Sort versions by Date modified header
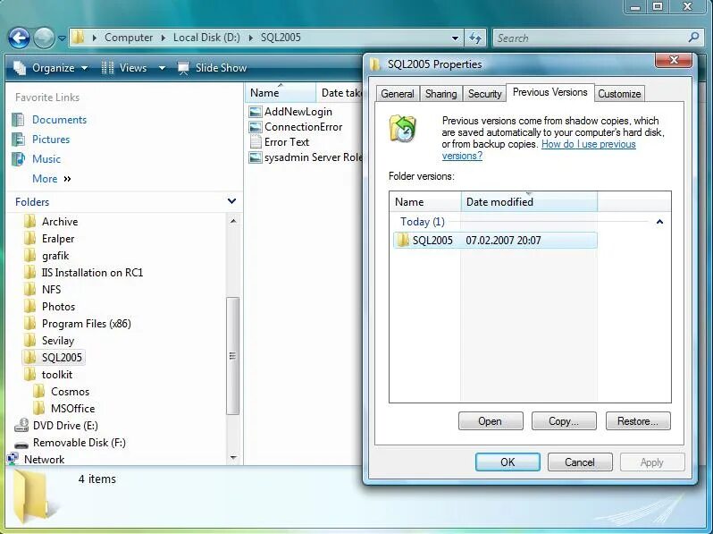 click(x=529, y=201)
